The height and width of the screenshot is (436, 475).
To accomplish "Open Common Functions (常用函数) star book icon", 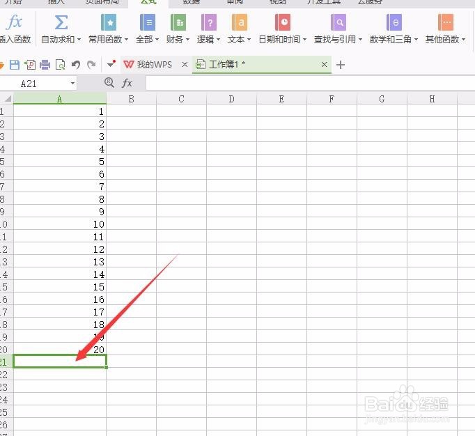I will point(109,22).
